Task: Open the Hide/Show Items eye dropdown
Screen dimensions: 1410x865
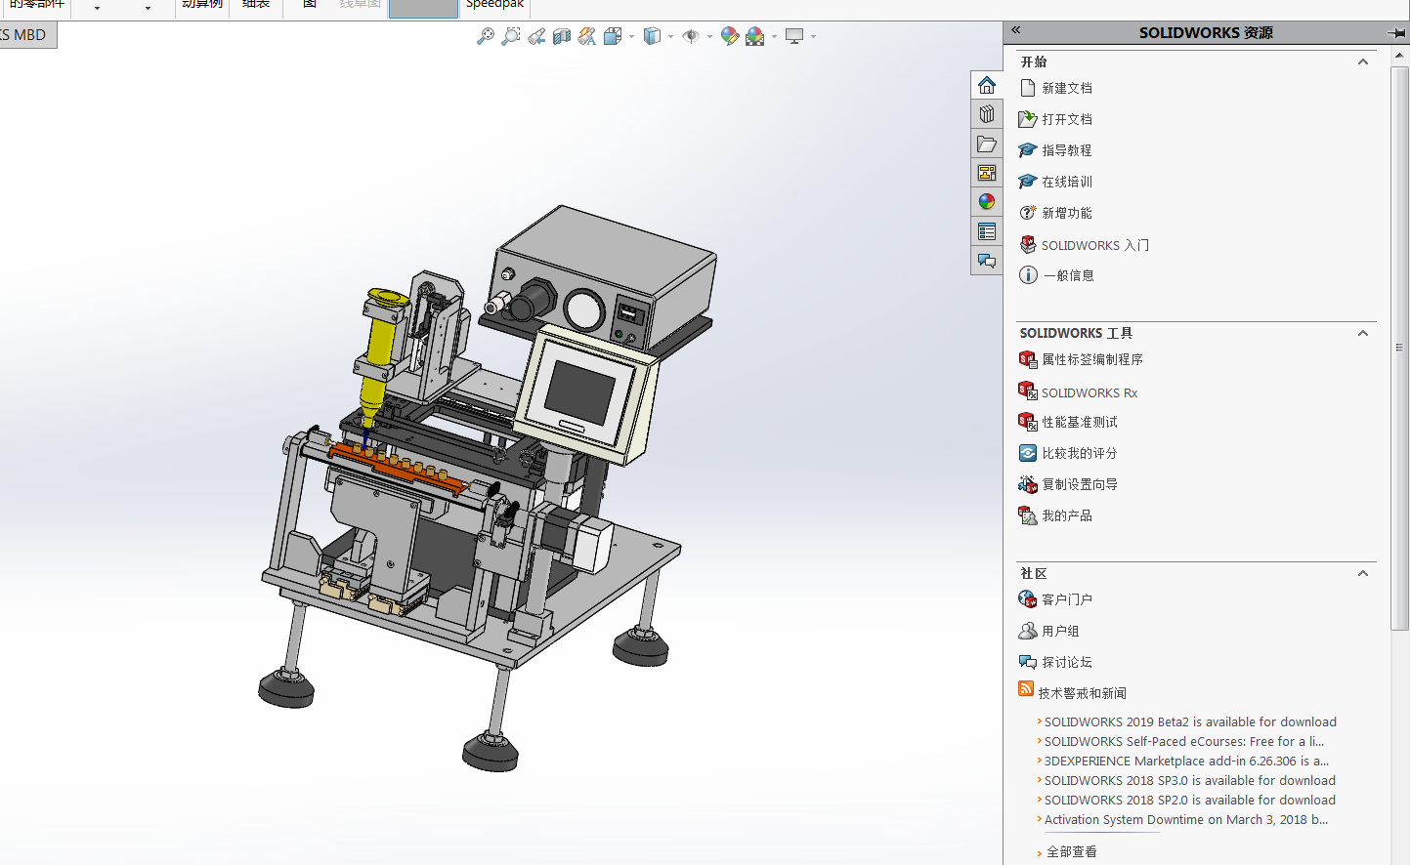Action: point(709,37)
